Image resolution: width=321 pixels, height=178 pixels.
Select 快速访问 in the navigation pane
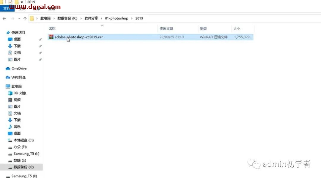click(x=18, y=33)
